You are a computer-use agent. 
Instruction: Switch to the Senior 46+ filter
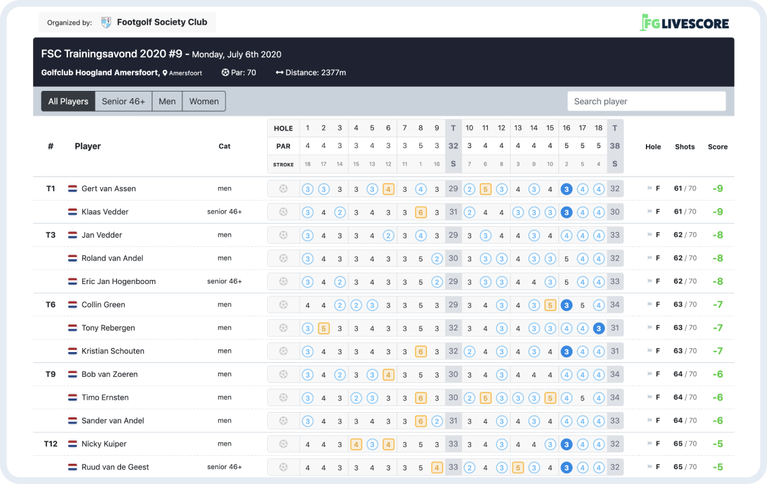point(123,101)
